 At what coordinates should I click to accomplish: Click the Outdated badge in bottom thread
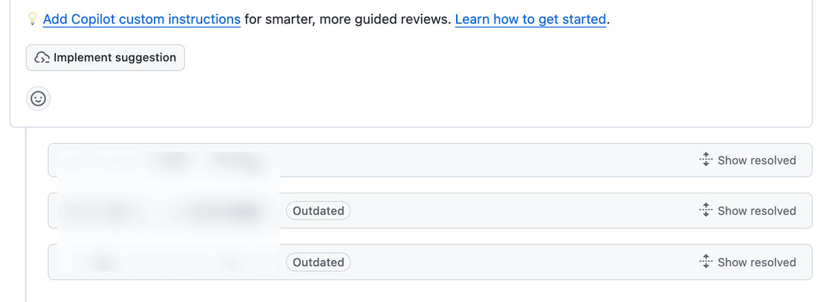318,262
